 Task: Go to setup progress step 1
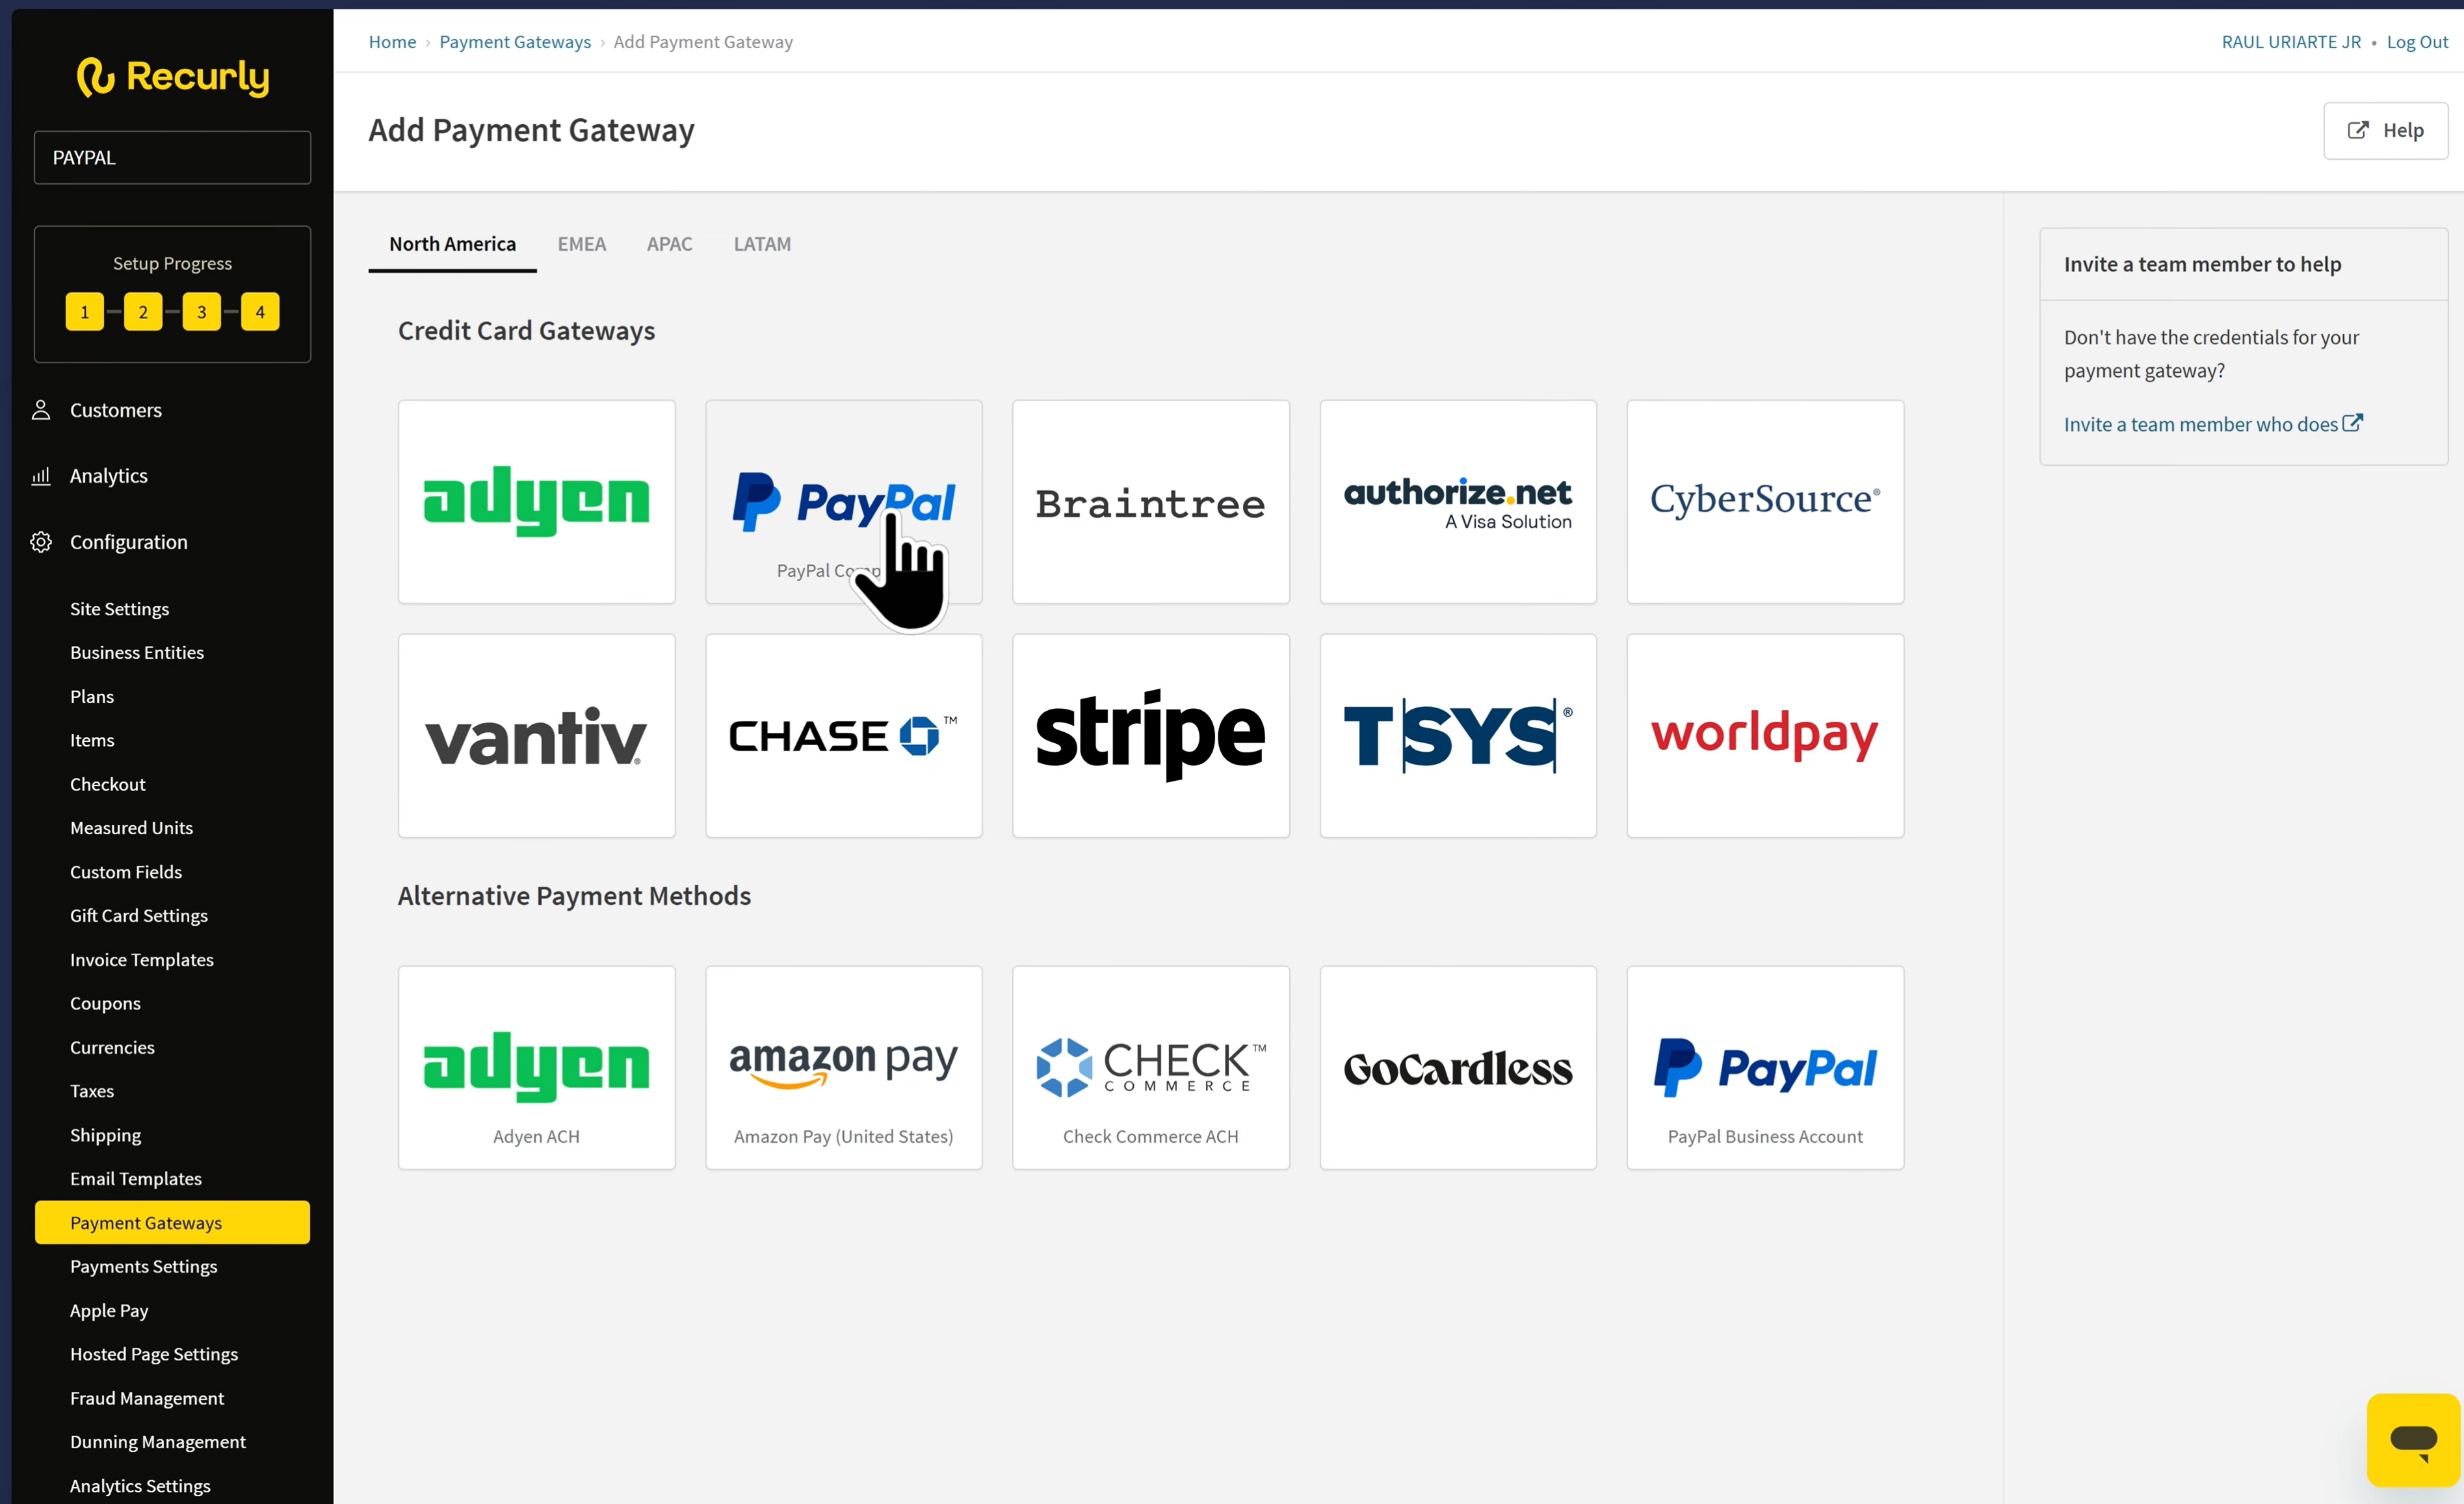84,312
